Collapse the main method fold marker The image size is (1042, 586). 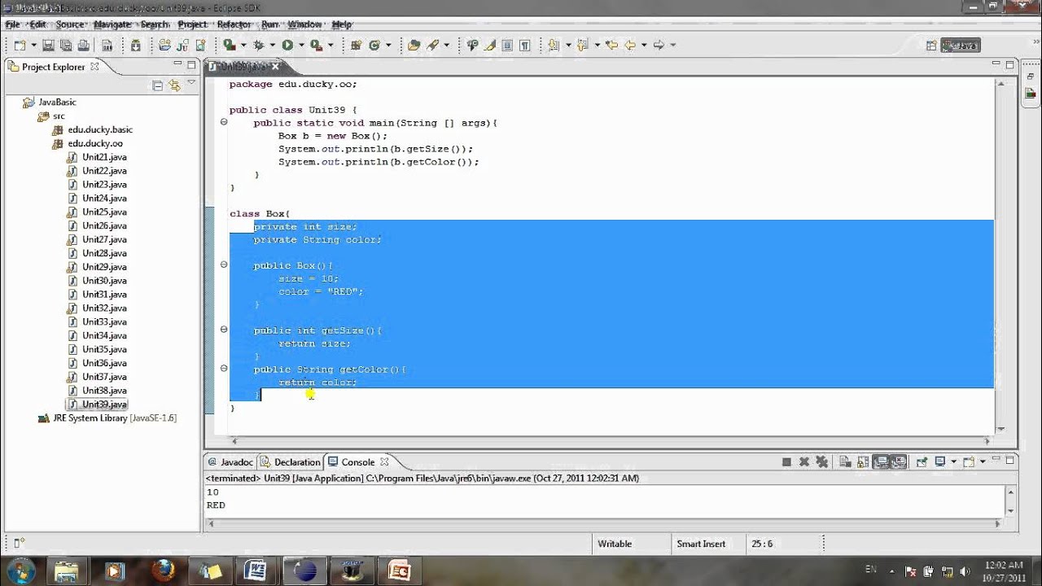click(x=224, y=122)
